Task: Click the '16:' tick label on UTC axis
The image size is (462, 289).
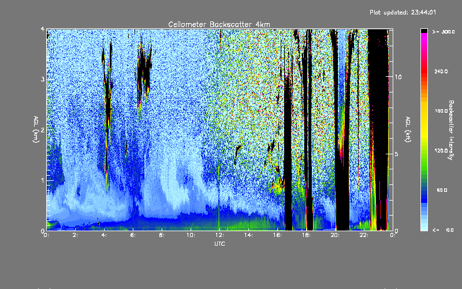Action: pos(277,235)
